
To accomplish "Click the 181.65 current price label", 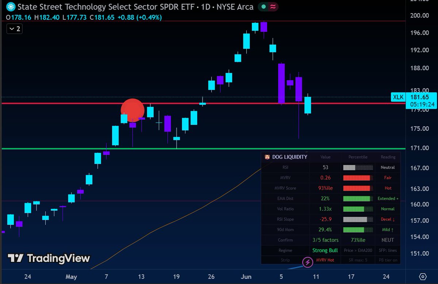I will pos(419,97).
